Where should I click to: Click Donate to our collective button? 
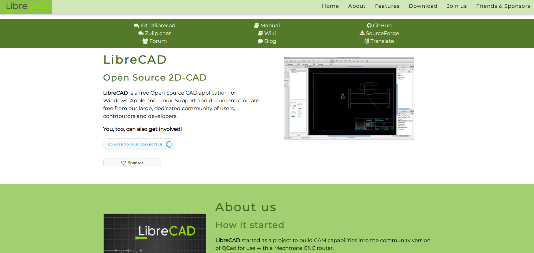[x=139, y=144]
